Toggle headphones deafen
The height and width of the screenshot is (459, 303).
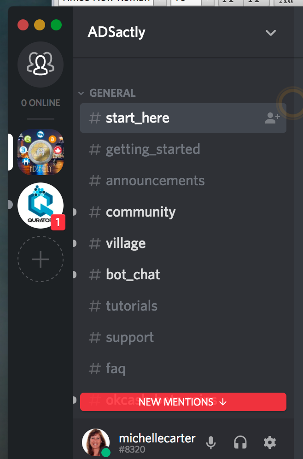point(240,442)
